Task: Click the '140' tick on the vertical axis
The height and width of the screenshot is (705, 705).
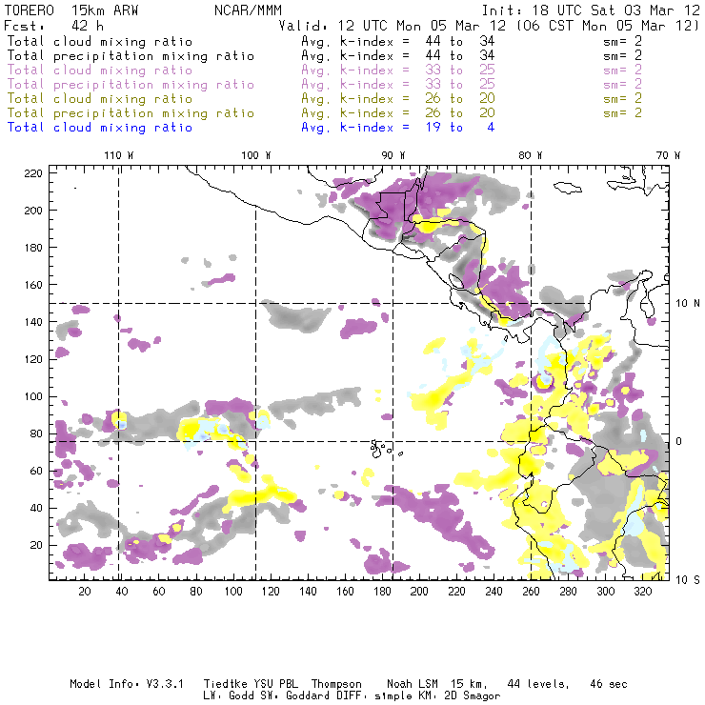Action: [33, 322]
